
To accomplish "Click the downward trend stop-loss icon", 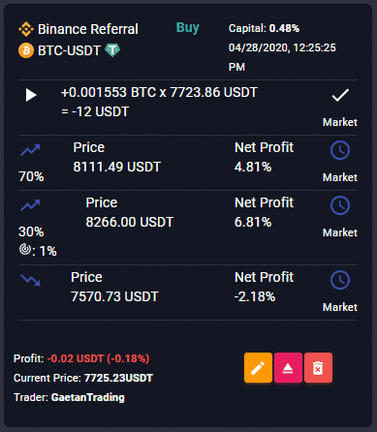I will tap(30, 280).
